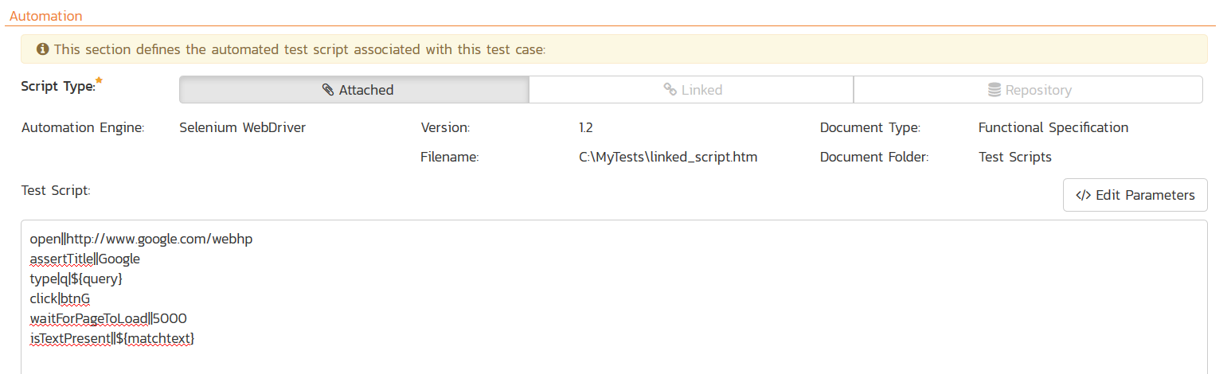Open the Edit Parameters dialog
The width and height of the screenshot is (1231, 374).
click(x=1135, y=196)
